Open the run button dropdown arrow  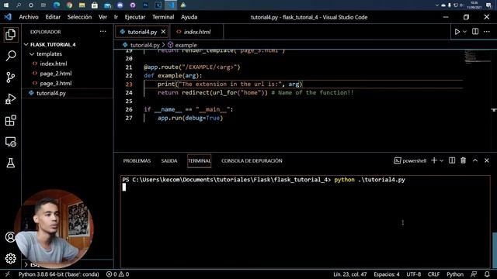click(x=464, y=32)
